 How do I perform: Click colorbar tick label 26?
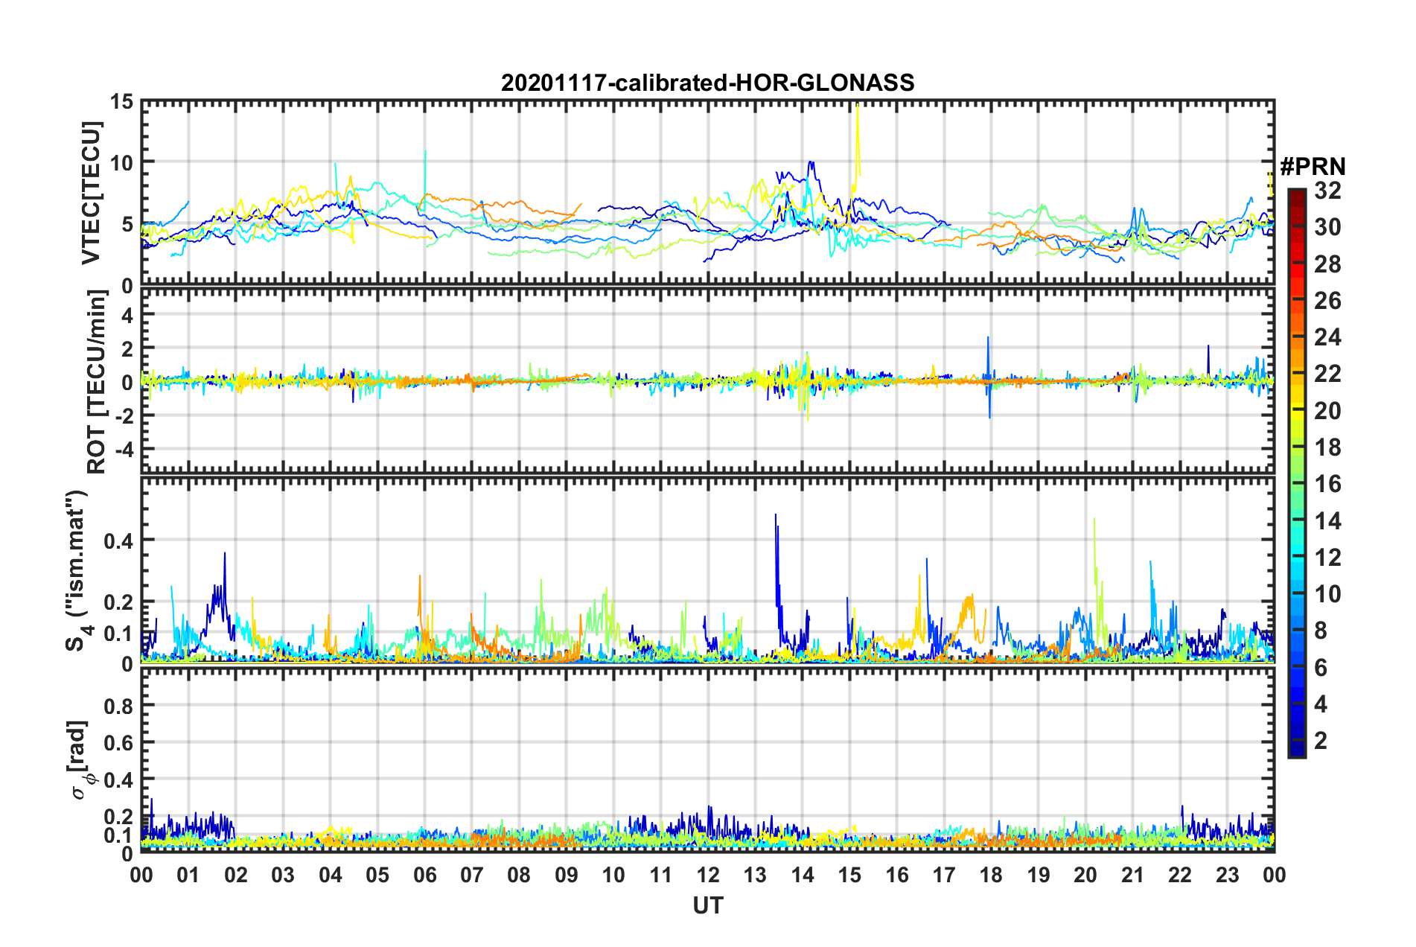point(1327,301)
